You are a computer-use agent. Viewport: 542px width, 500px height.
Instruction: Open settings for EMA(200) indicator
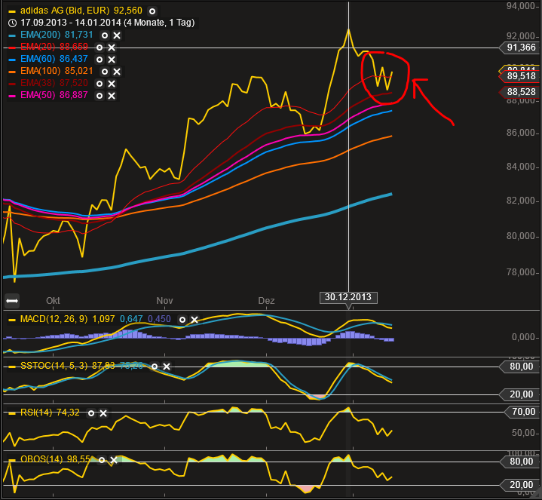click(x=105, y=35)
